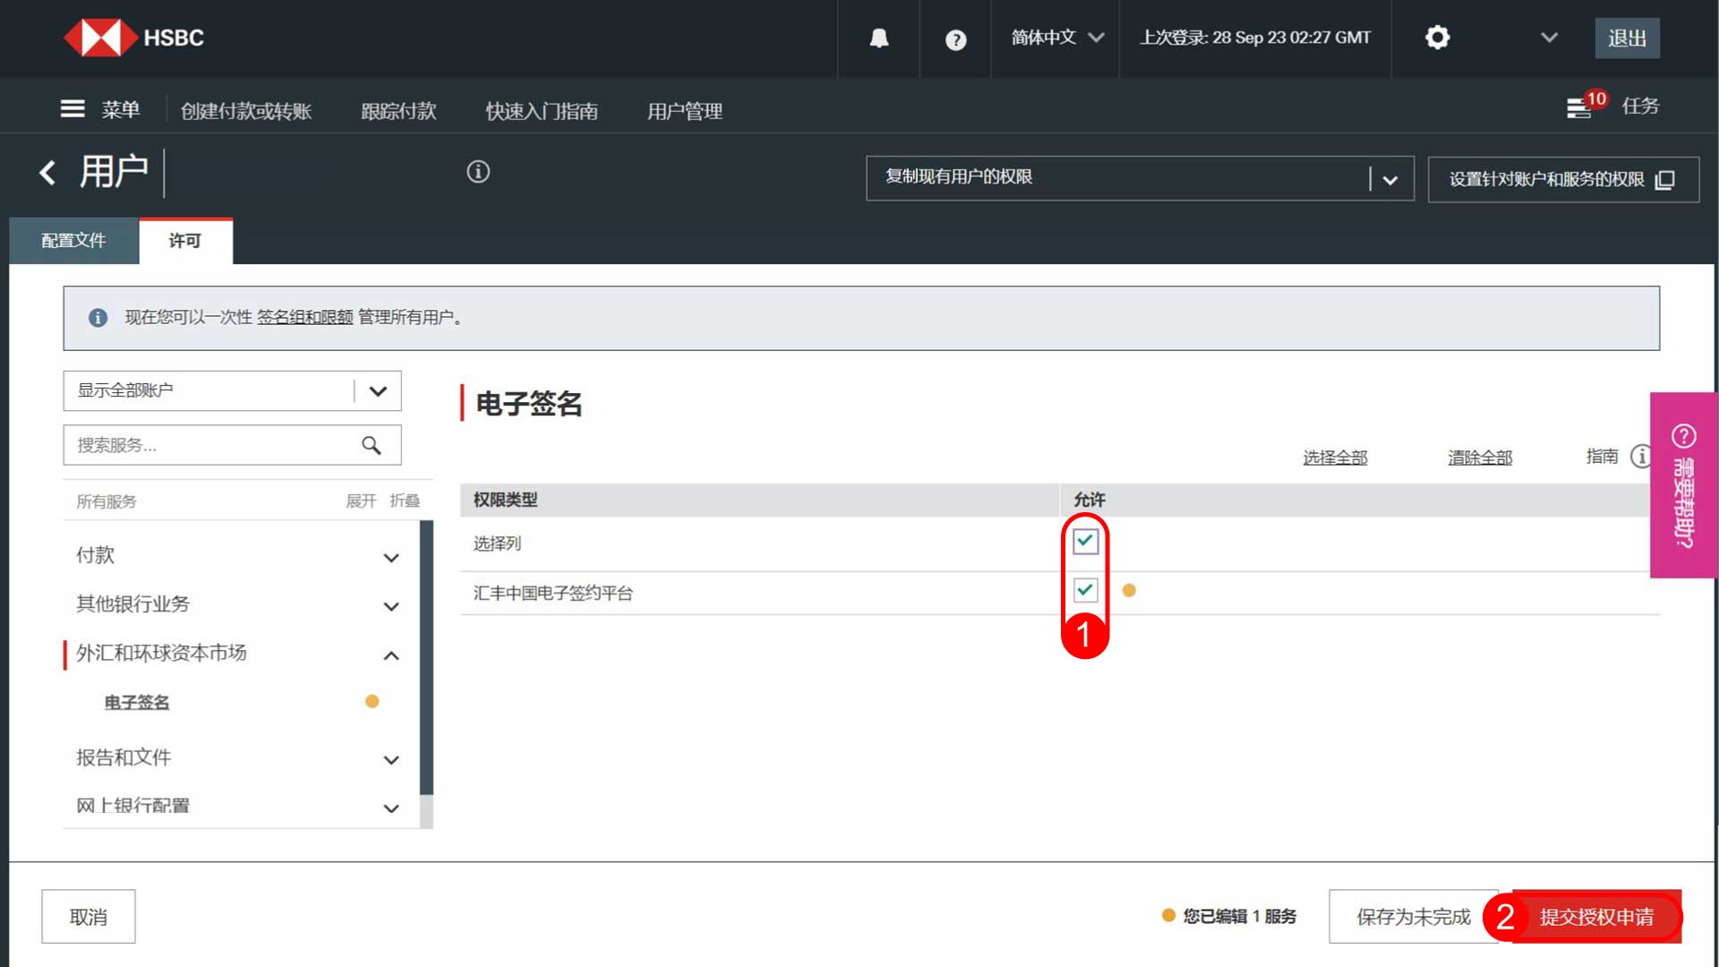Switch to the 配置文件 tab
The image size is (1719, 967).
click(x=73, y=240)
